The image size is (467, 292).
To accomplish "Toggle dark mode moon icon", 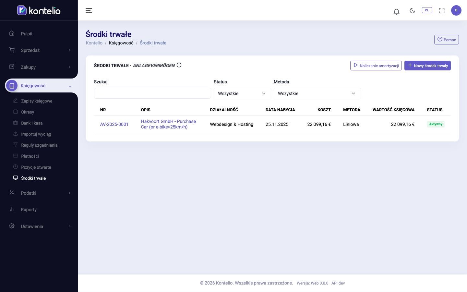I will pos(413,10).
